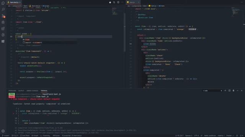
Task: Click Ln/Col cursor position in status bar
Action: coord(179,135)
